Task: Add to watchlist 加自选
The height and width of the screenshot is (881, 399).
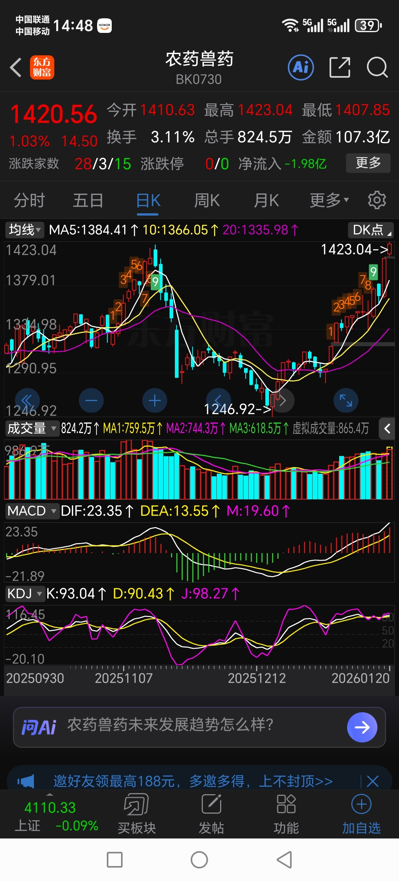Action: coord(361,814)
